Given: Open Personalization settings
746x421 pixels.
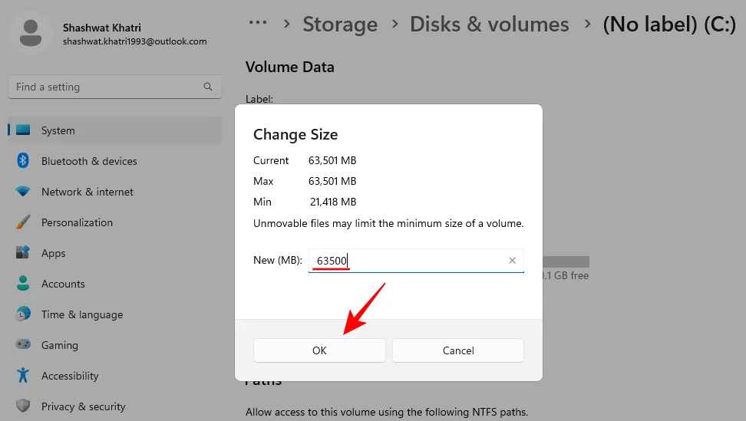Looking at the screenshot, I should [115, 222].
